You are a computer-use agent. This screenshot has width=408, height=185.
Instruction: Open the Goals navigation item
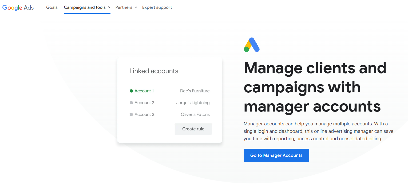(52, 7)
